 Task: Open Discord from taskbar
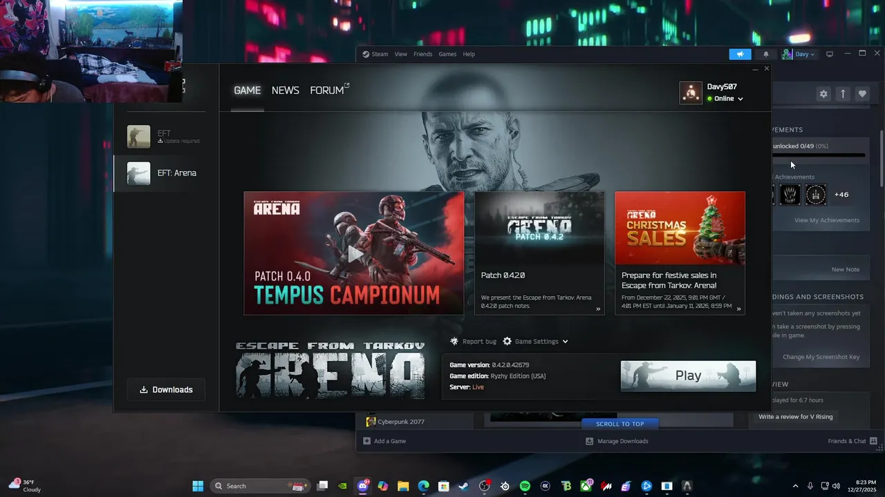pos(363,486)
